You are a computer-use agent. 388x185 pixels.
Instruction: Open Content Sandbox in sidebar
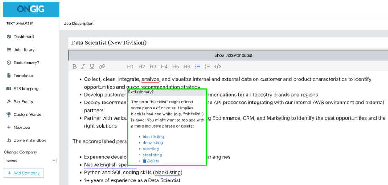tap(30, 140)
